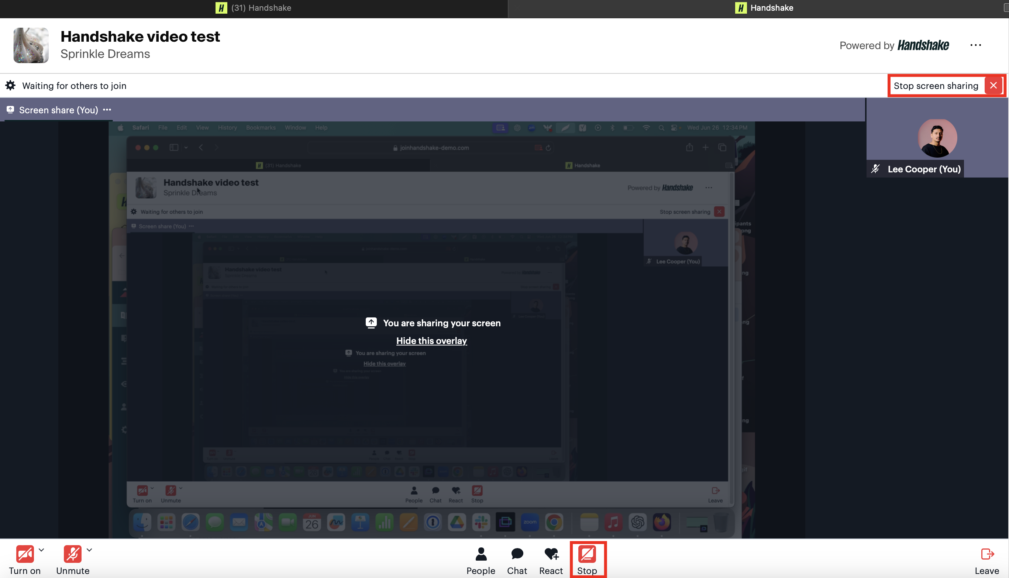The height and width of the screenshot is (578, 1009).
Task: Open History menu in shared screen preview
Action: tap(227, 128)
